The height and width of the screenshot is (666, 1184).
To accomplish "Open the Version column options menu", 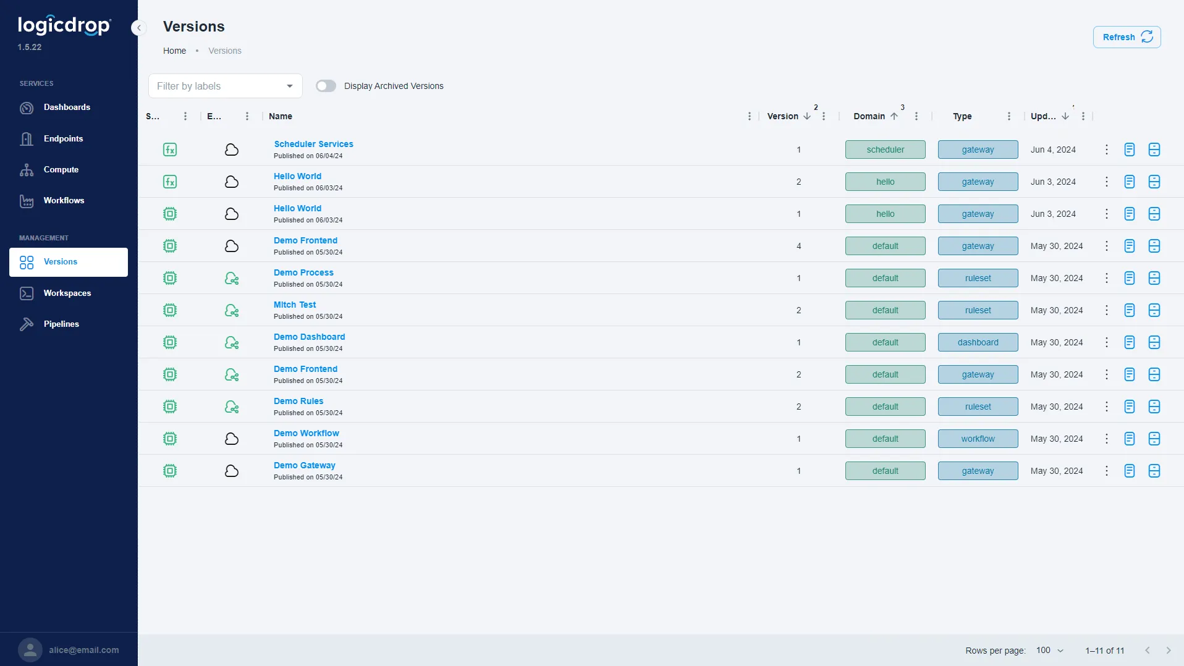I will point(824,116).
